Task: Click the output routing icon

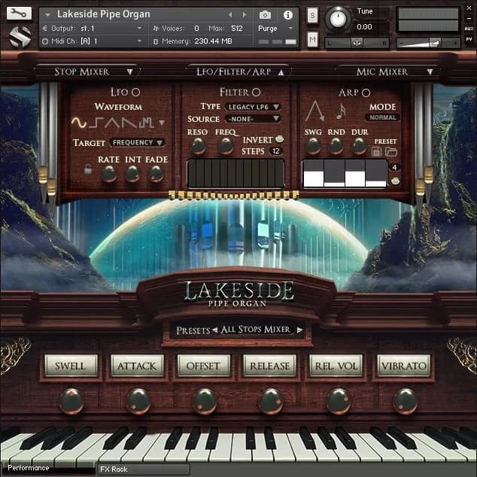Action: click(x=44, y=29)
